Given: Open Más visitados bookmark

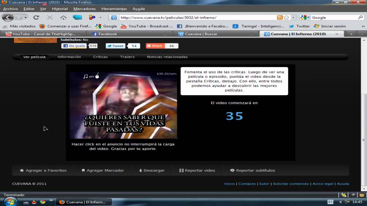Looking at the screenshot, I should (19, 26).
